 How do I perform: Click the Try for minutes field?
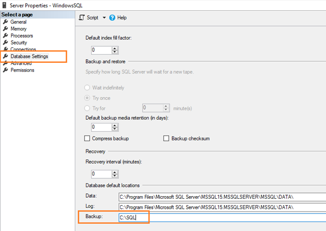pos(153,108)
